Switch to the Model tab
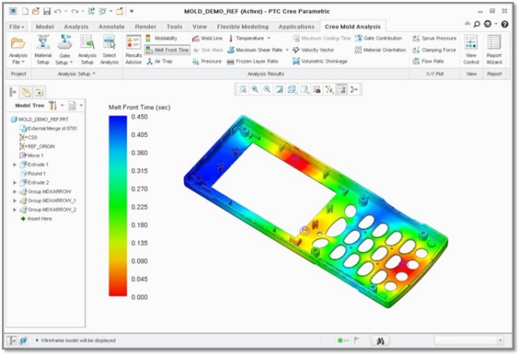The width and height of the screenshot is (518, 355). (x=45, y=27)
